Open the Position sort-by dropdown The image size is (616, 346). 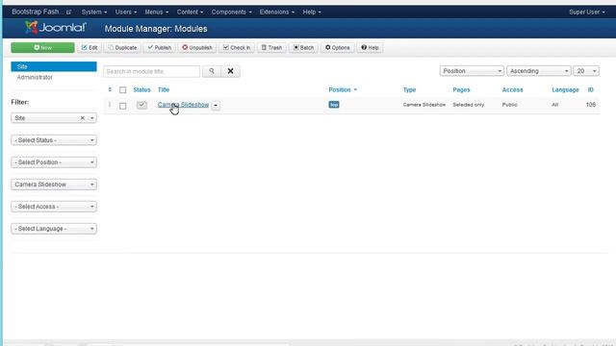pyautogui.click(x=472, y=71)
